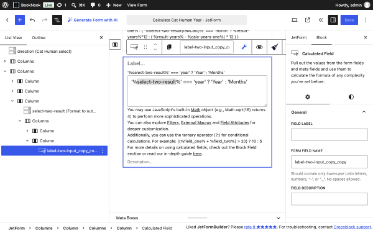
Task: Switch to the Block sidebar tab
Action: [321, 37]
